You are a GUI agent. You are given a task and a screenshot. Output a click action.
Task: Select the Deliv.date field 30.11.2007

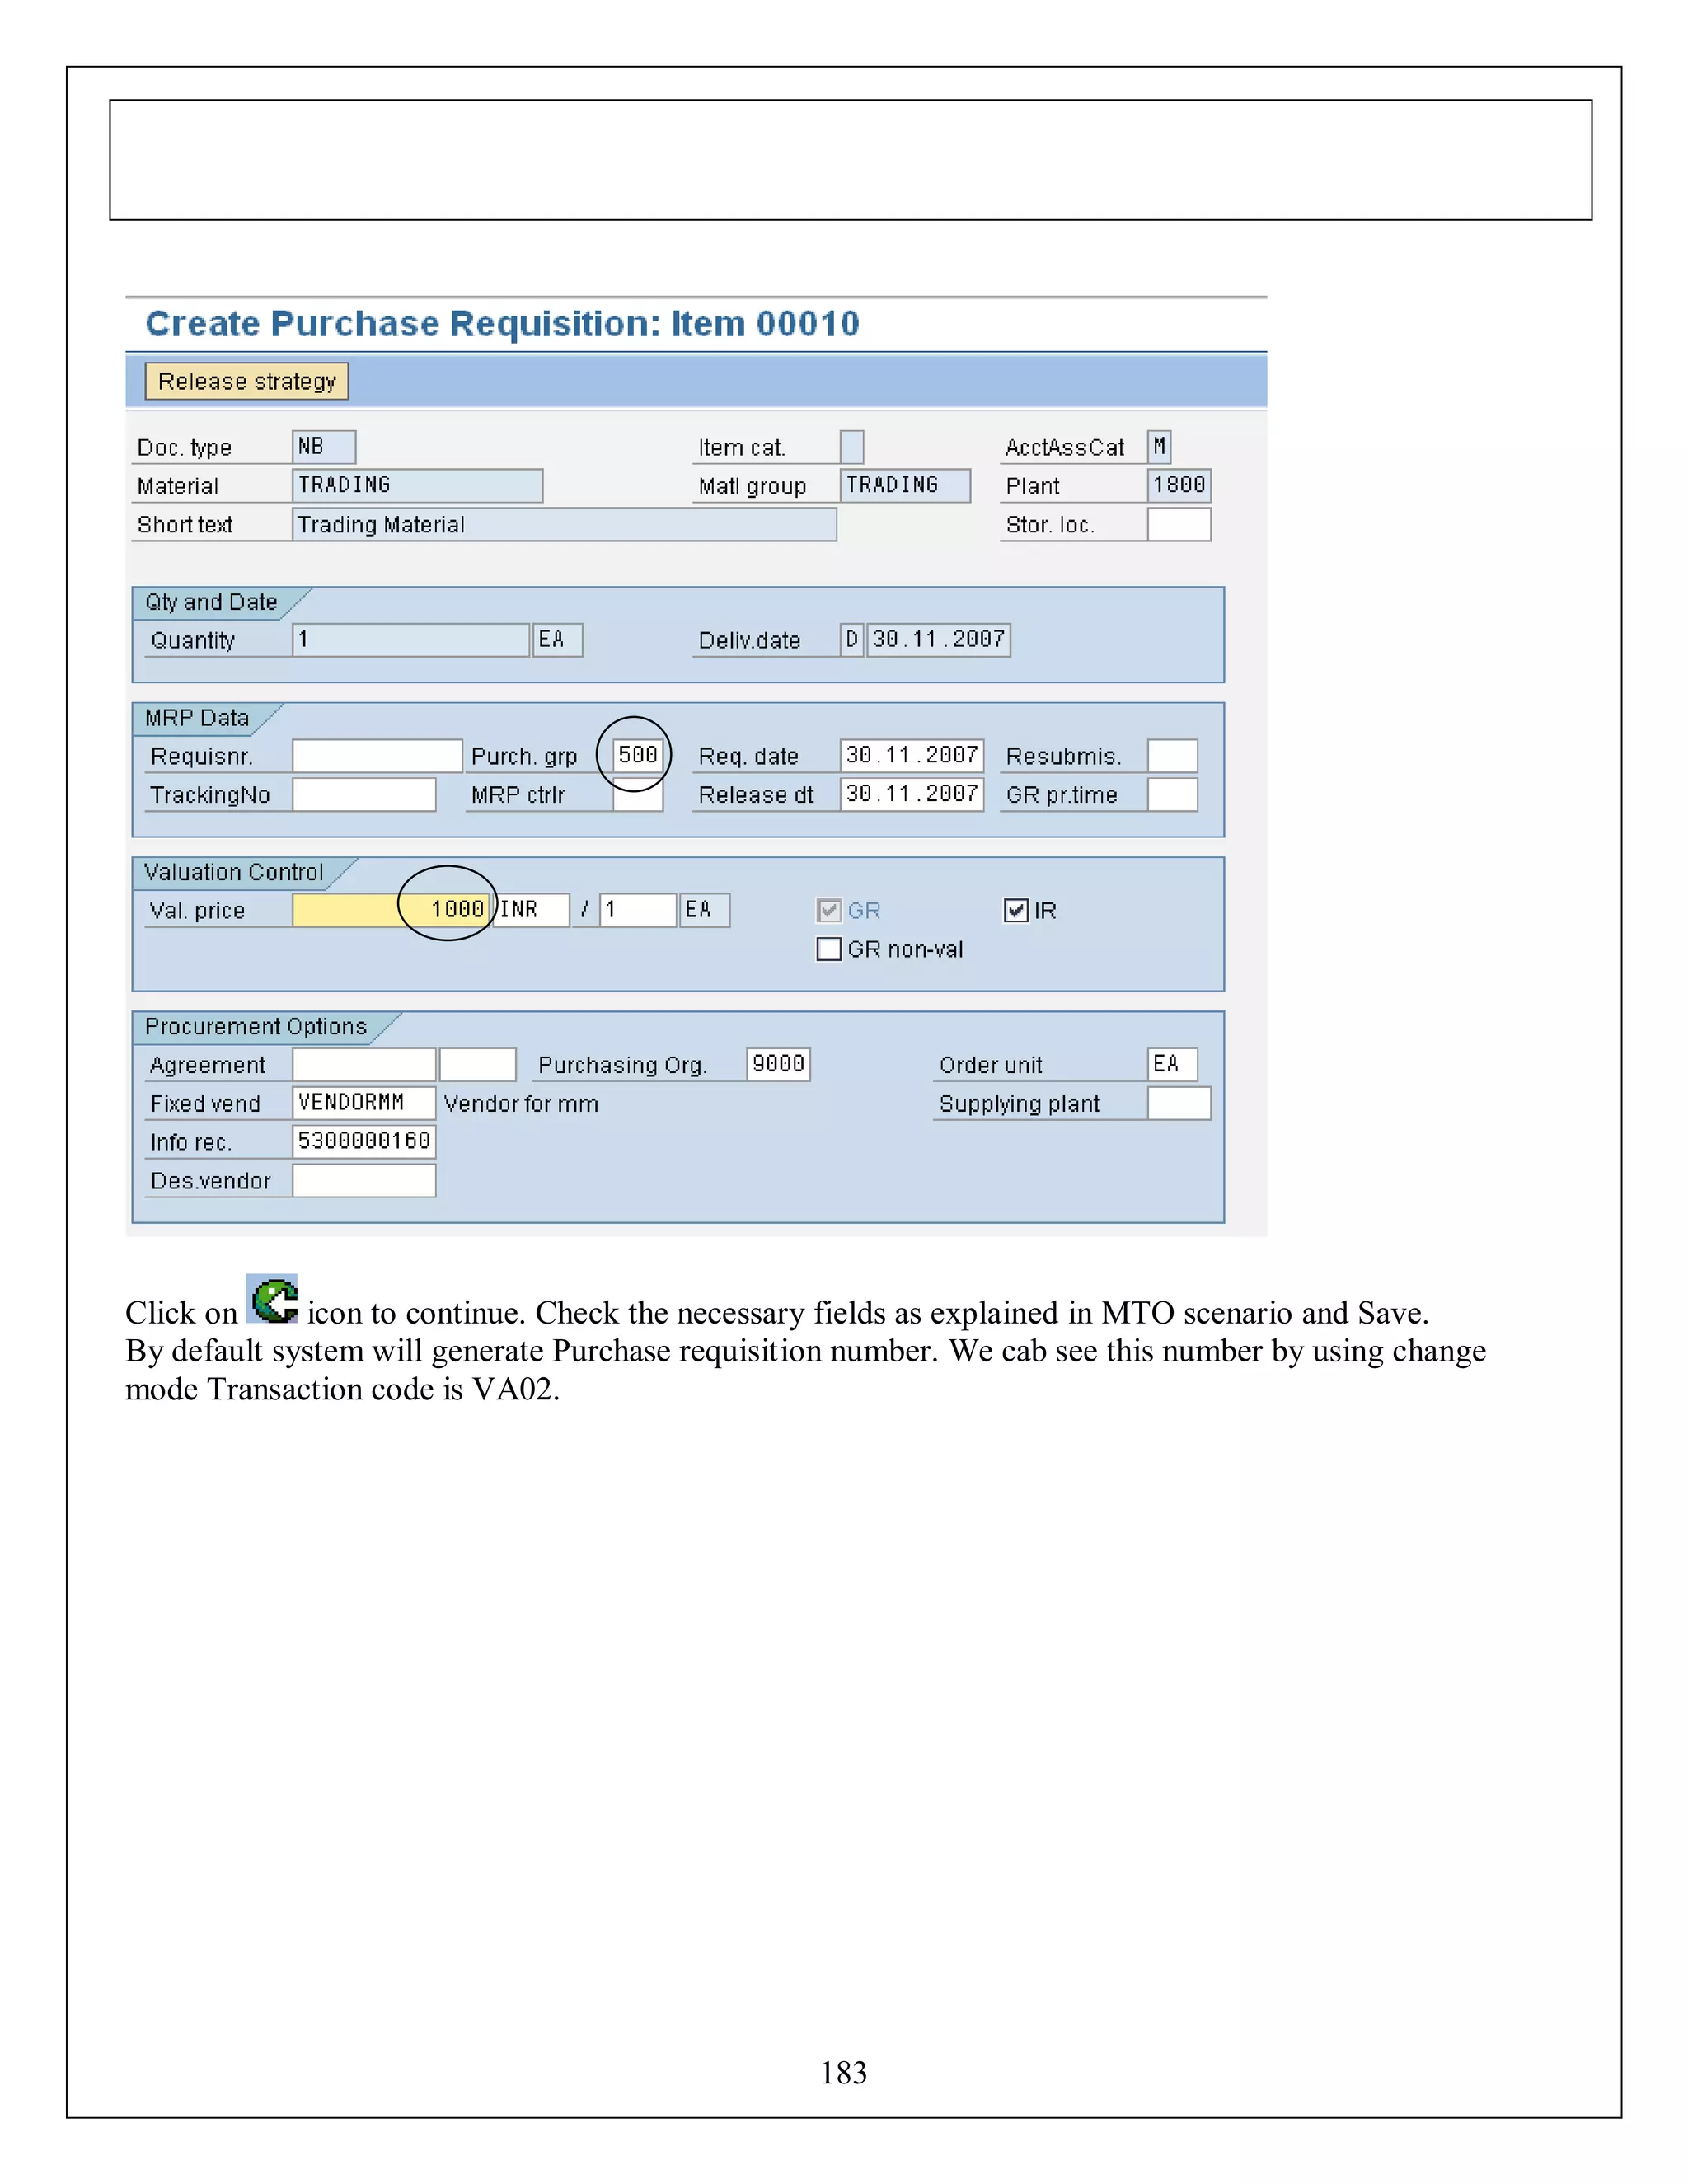(x=938, y=640)
